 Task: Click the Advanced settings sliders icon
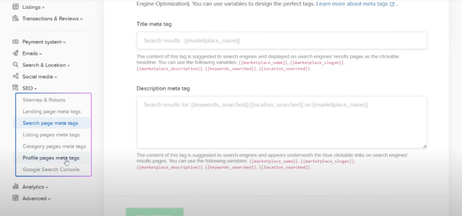16,198
